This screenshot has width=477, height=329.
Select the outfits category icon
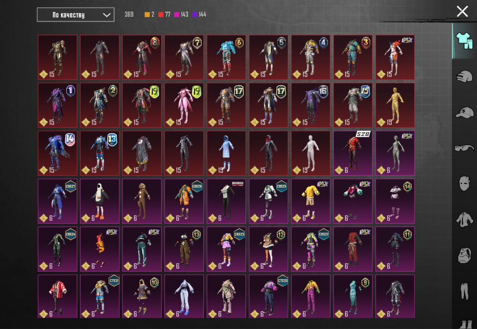click(x=464, y=41)
